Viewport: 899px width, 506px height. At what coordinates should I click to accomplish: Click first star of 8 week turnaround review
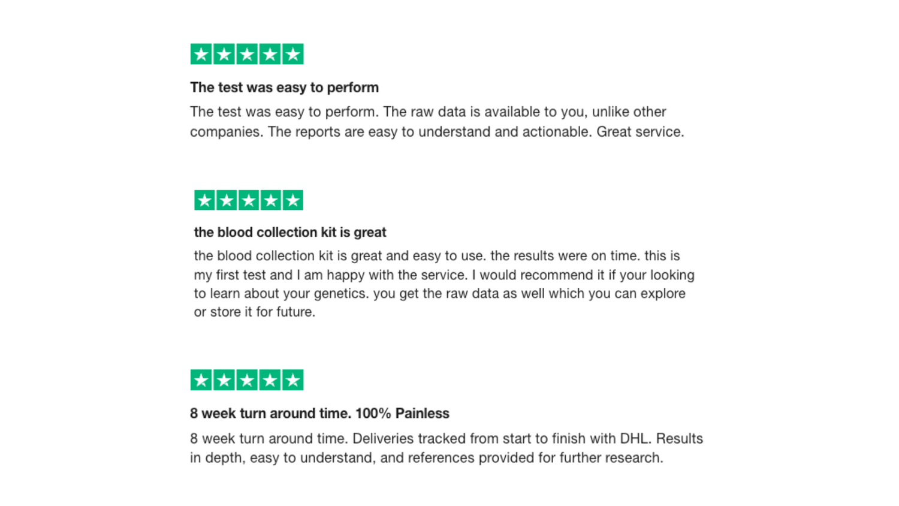201,380
